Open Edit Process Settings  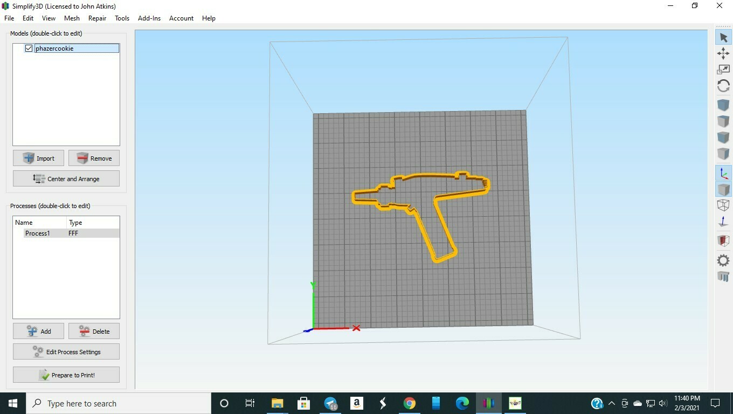(x=66, y=351)
